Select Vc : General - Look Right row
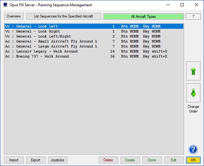This screenshot has width=204, height=166. point(94,31)
